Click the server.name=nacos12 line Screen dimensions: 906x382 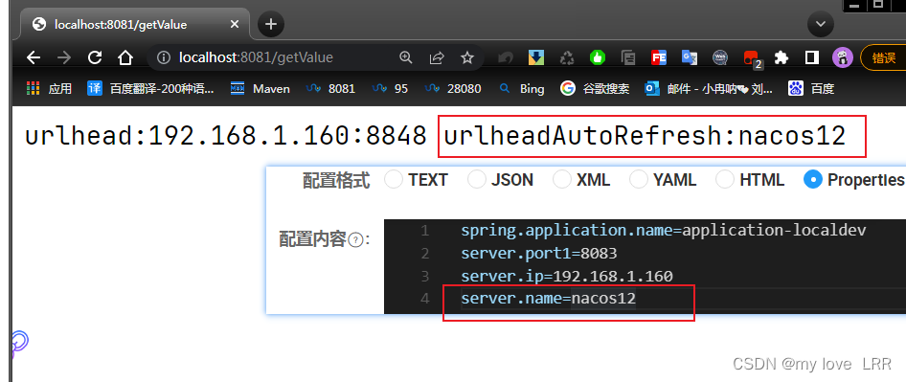tap(549, 299)
